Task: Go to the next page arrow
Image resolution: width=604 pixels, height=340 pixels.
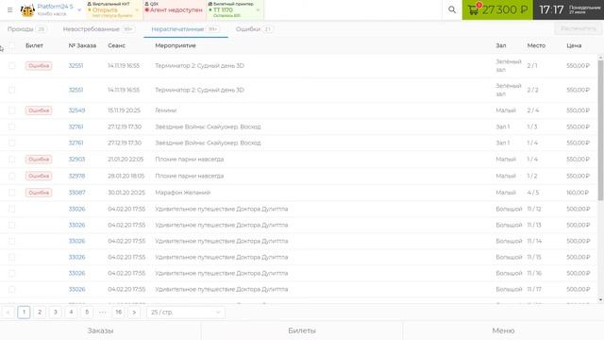Action: coord(134,313)
